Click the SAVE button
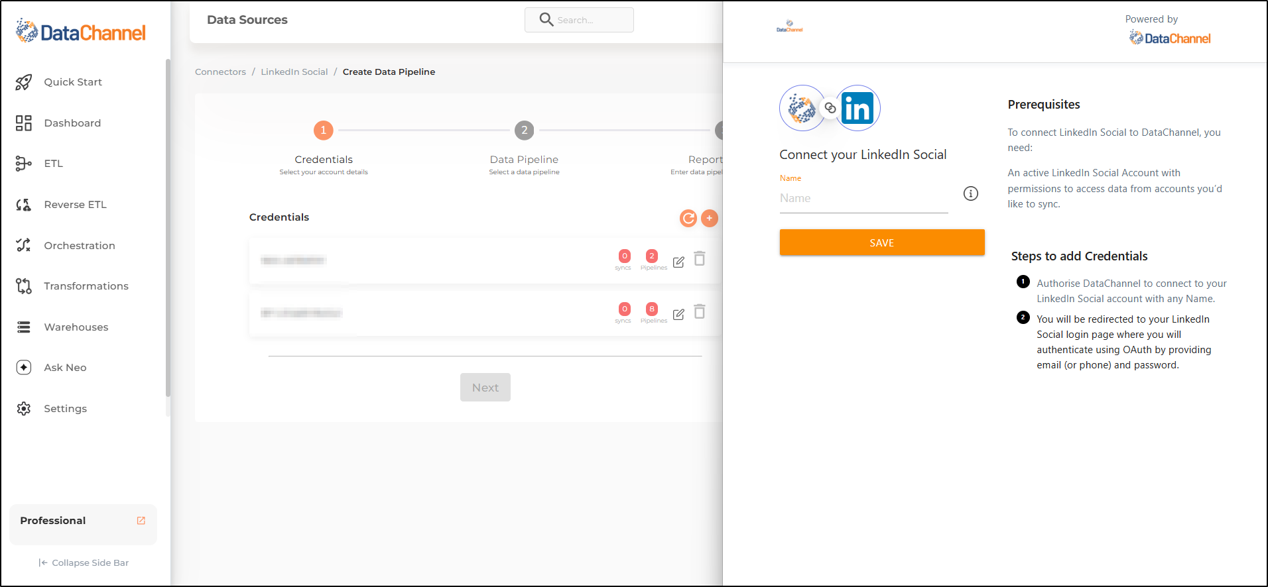Viewport: 1268px width, 587px height. click(x=882, y=242)
